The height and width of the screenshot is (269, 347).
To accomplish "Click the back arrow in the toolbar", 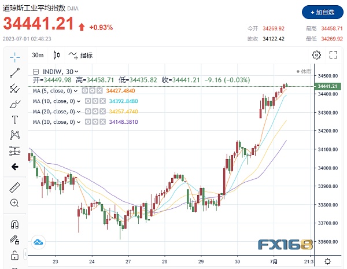I will (x=15, y=167).
